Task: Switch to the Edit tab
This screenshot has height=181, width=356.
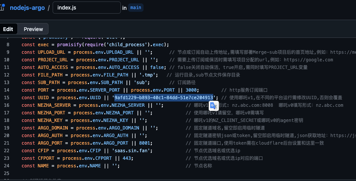Action: coord(8,29)
